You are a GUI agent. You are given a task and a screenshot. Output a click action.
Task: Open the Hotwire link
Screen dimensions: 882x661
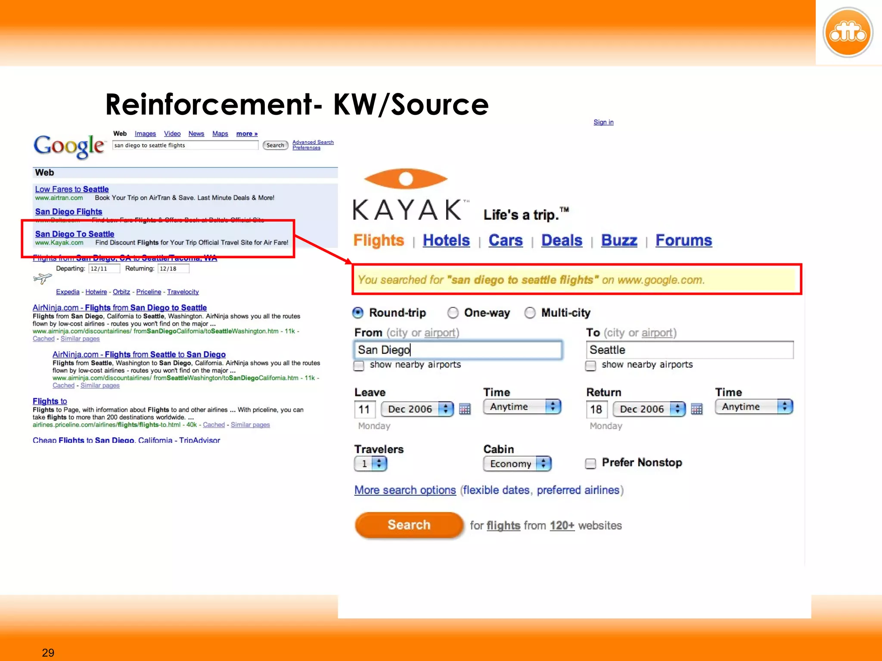tap(96, 292)
